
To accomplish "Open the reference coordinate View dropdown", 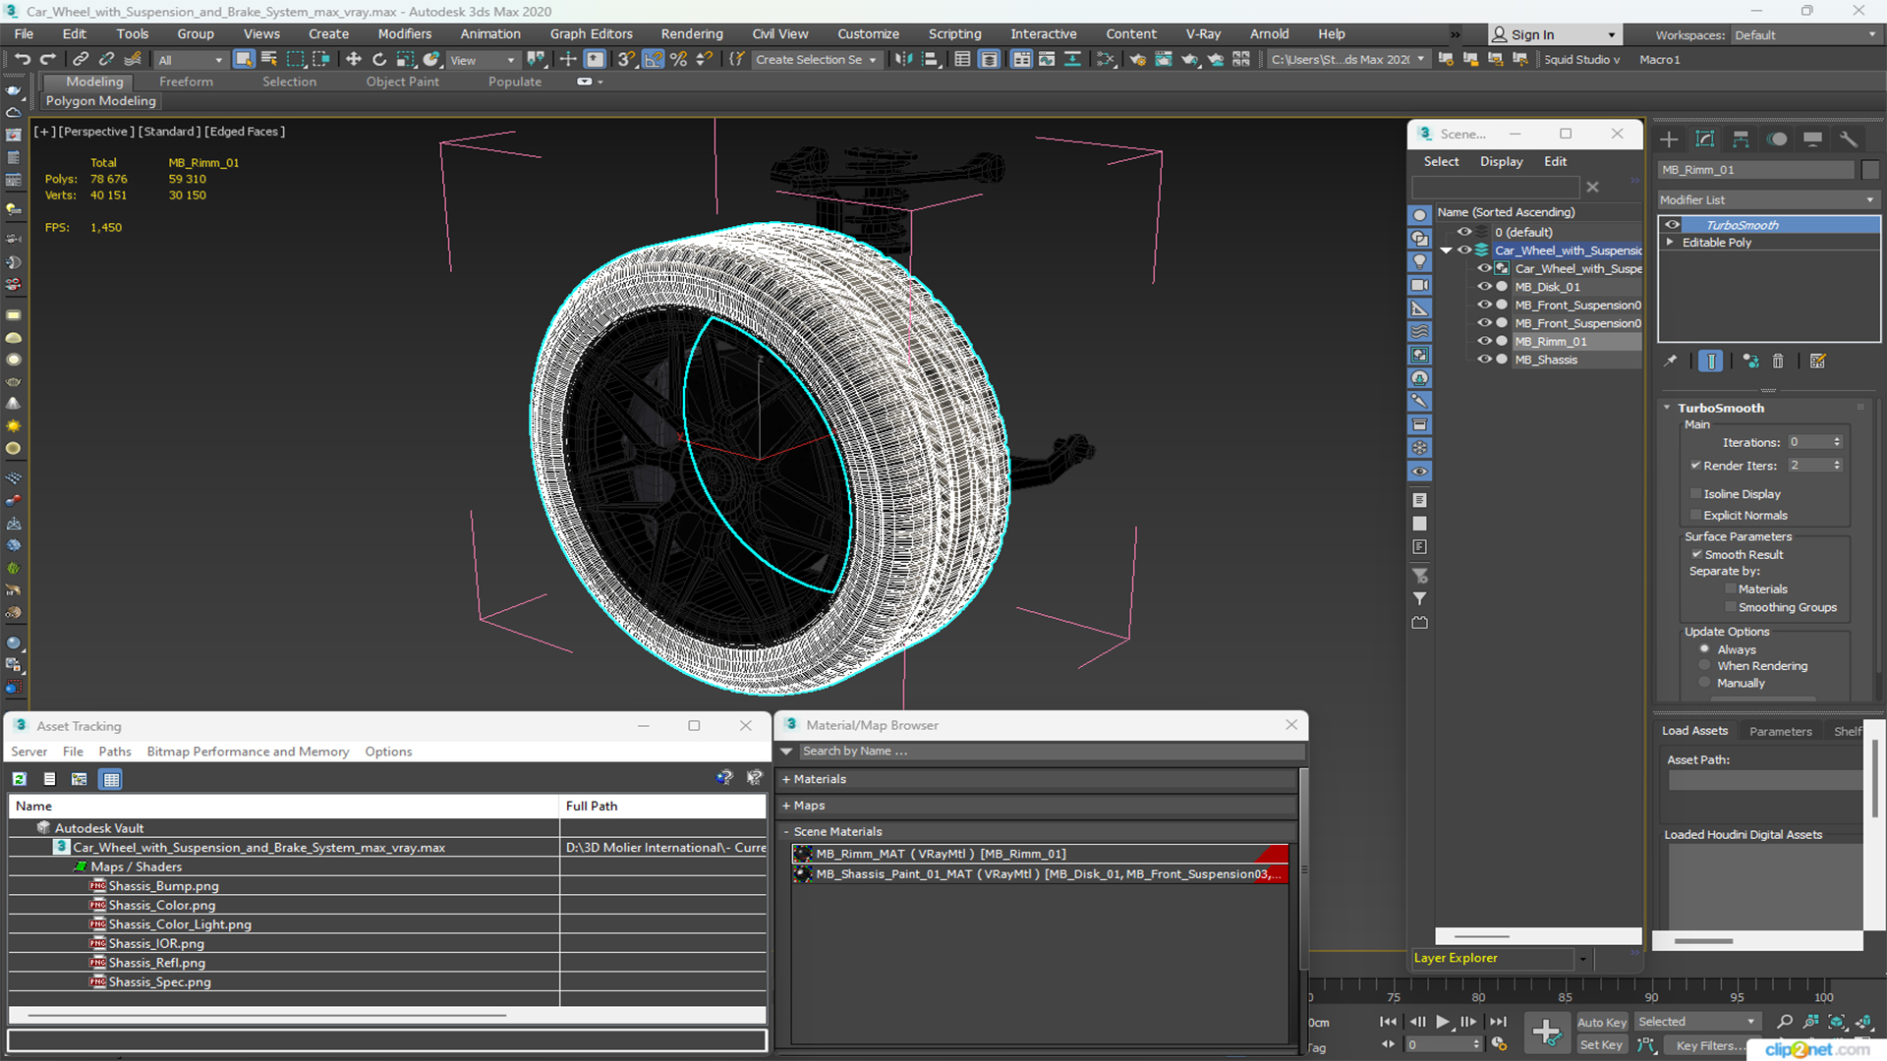I will pos(482,60).
